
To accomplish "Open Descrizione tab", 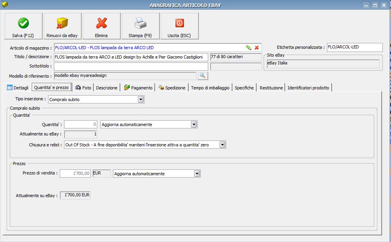I will click(x=107, y=88).
